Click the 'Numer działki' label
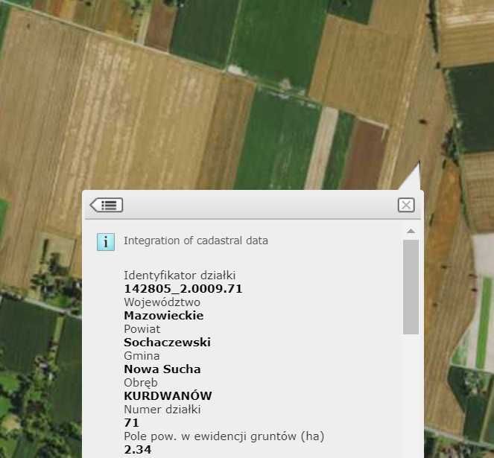Image resolution: width=494 pixels, height=458 pixels. (x=162, y=410)
